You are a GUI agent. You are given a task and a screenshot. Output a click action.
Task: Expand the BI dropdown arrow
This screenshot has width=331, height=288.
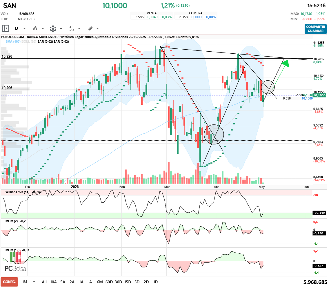point(34,282)
